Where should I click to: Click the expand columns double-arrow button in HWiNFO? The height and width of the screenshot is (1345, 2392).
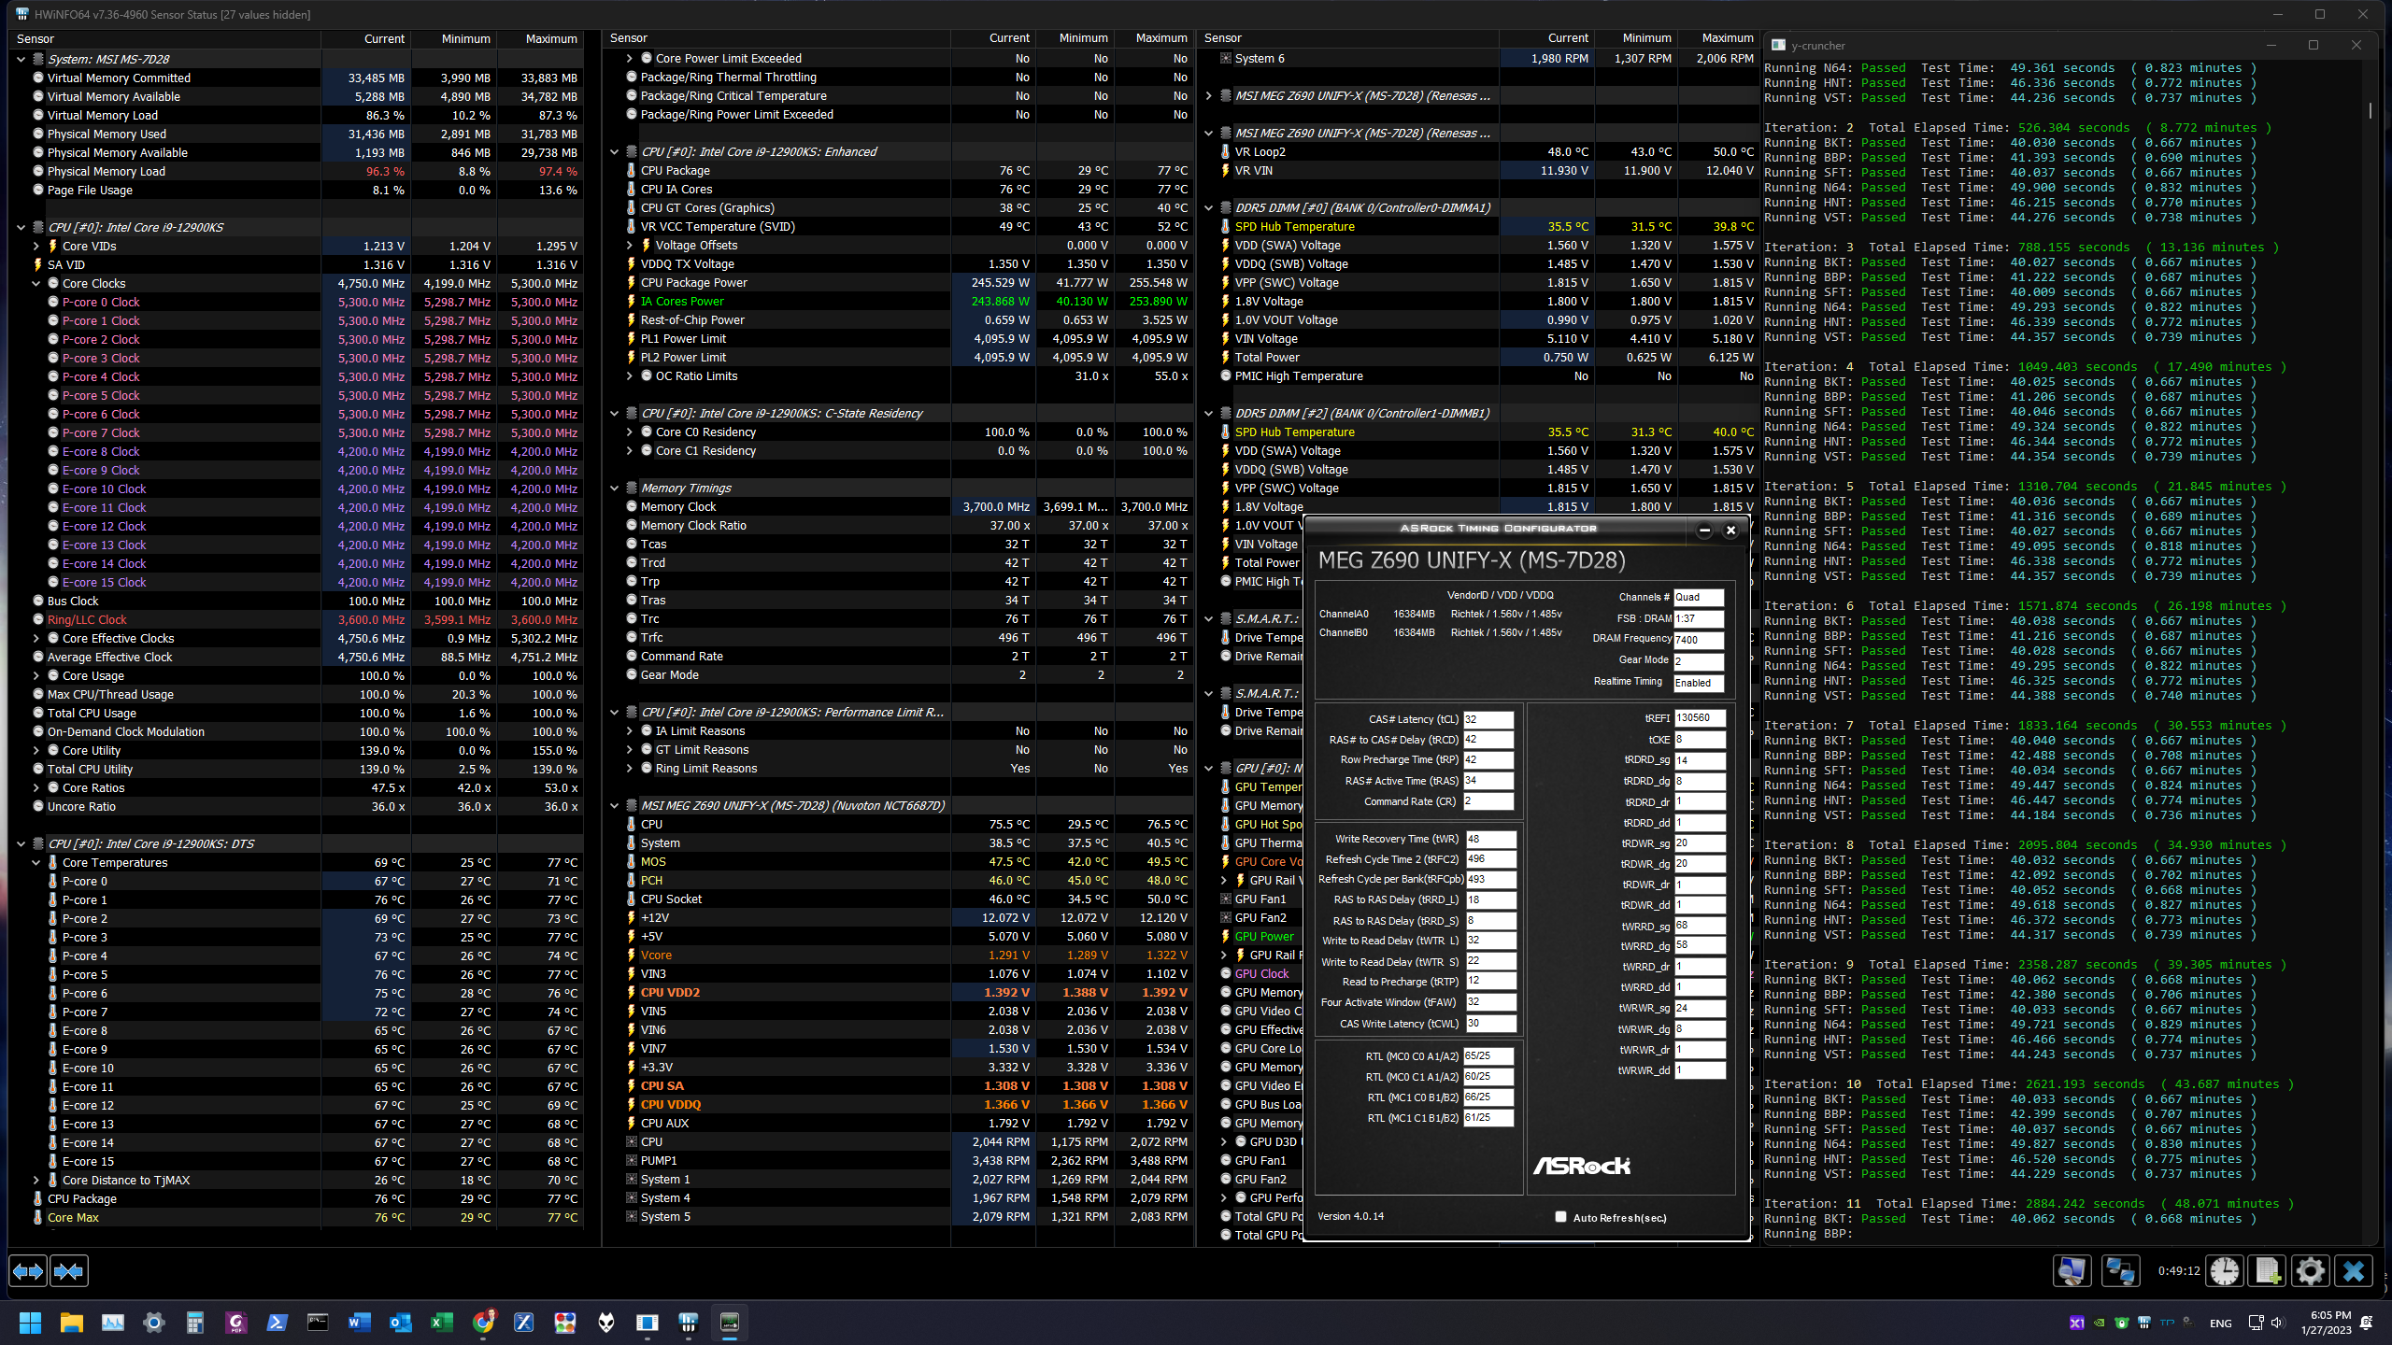[27, 1270]
